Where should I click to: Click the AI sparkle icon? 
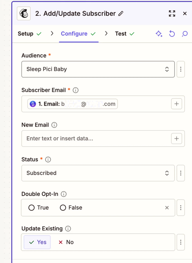point(159,34)
